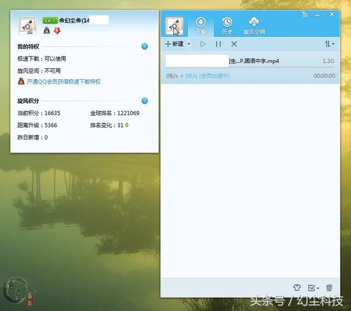This screenshot has width=351, height=311.
Task: Open the skin shirt icon at bottom
Action: click(297, 287)
